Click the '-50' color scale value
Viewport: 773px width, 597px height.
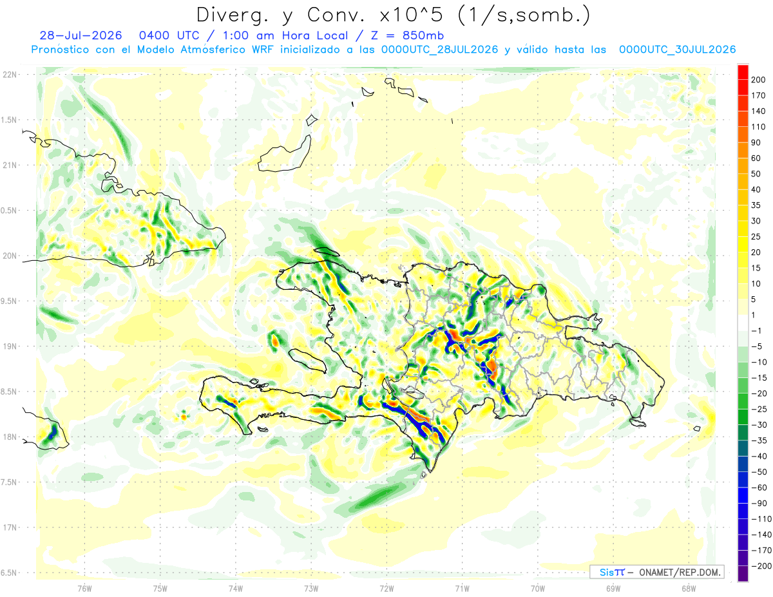coord(759,472)
